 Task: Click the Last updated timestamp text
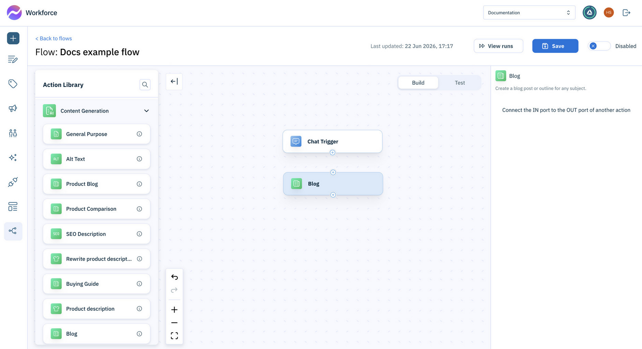click(411, 46)
